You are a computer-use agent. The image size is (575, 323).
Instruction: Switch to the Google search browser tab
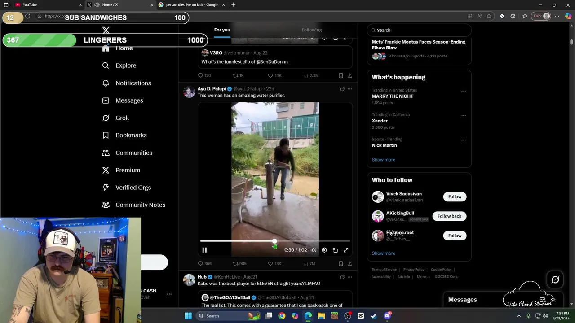[191, 5]
